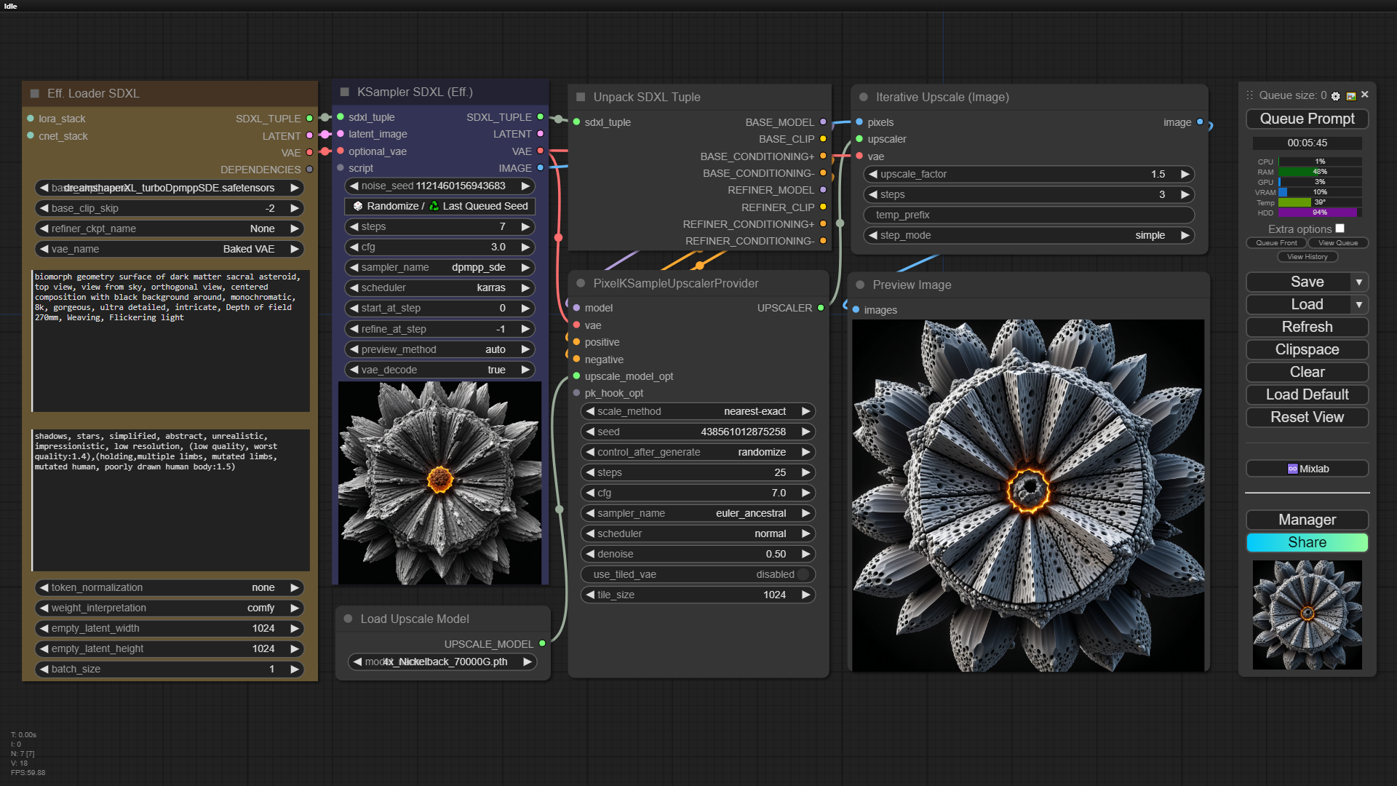
Task: Open ComfyUI settings gear icon
Action: click(x=1335, y=96)
